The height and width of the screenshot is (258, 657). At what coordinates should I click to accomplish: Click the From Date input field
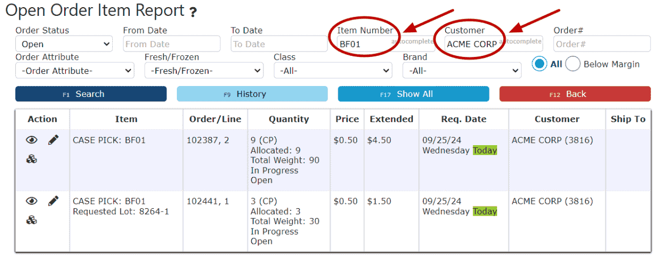point(172,44)
